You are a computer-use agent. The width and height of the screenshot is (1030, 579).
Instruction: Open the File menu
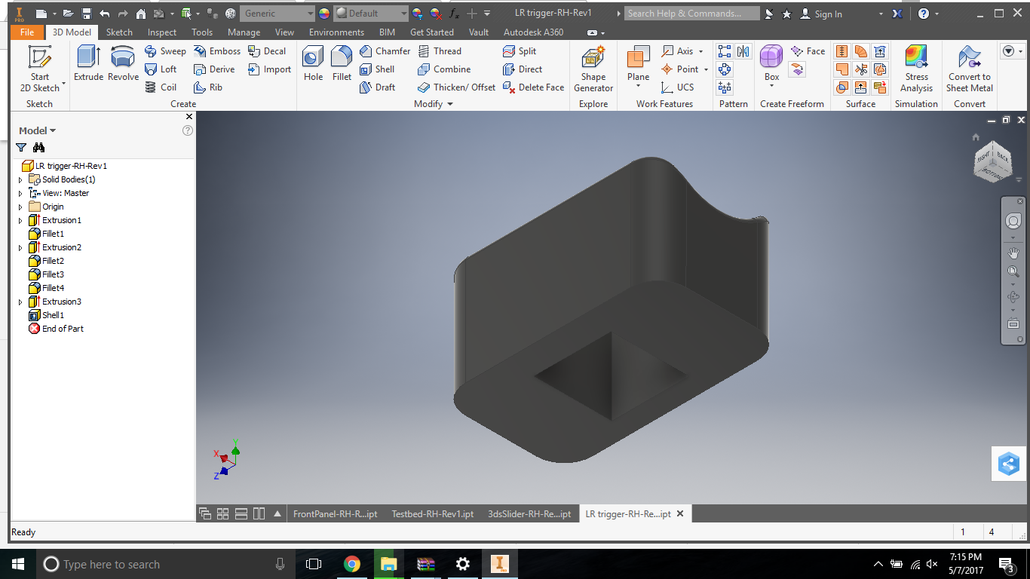click(x=27, y=32)
